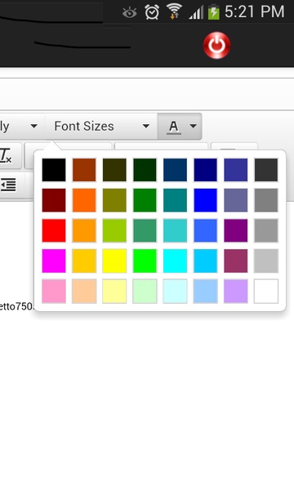Image resolution: width=294 pixels, height=490 pixels.
Task: Select the lime green swatch
Action: pos(145,261)
